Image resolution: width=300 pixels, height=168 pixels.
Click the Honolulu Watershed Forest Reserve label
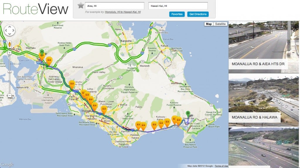pos(129,90)
